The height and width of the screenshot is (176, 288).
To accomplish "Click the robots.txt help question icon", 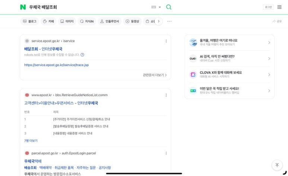I will [x=82, y=55].
